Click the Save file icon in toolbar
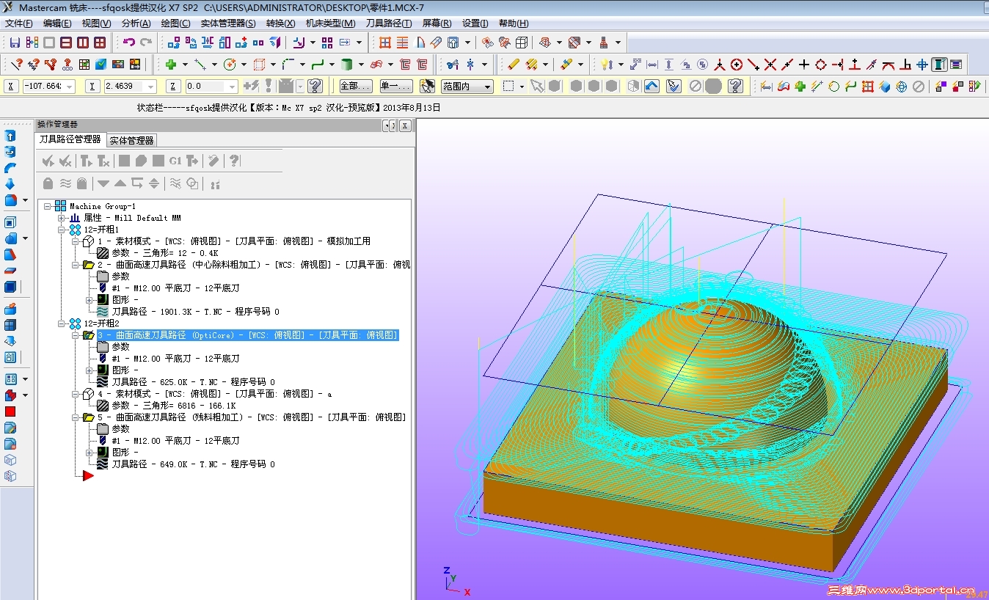 [15, 43]
